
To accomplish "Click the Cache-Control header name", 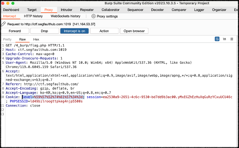I will 19,54.
